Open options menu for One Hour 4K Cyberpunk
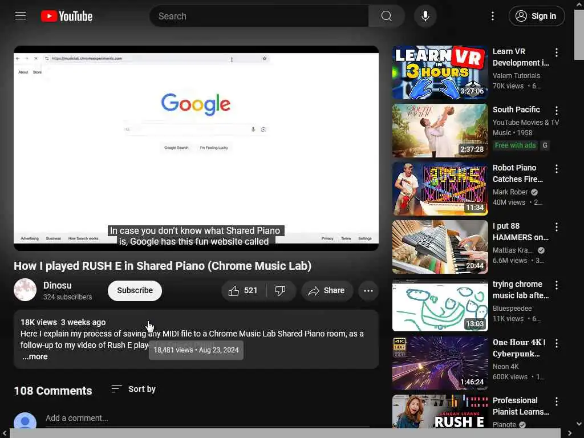 click(557, 343)
